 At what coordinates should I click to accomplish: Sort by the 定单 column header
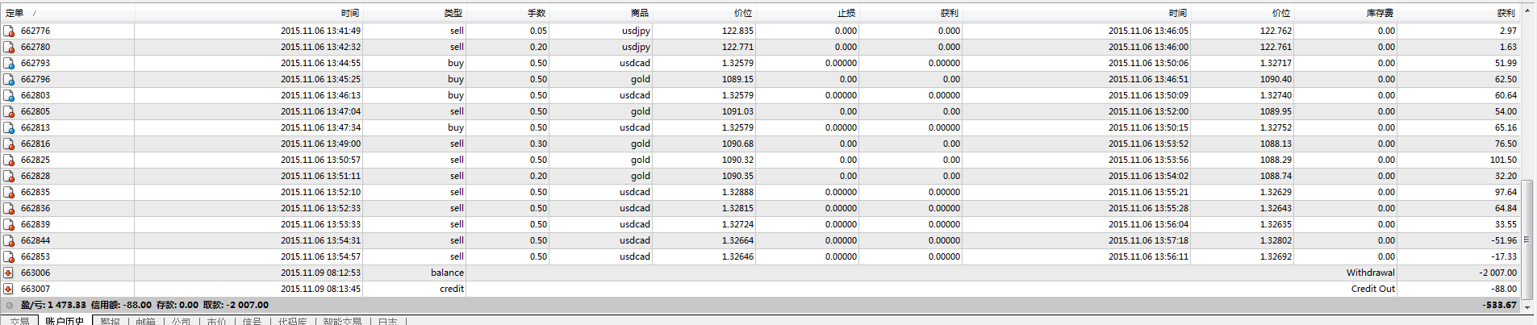(15, 13)
